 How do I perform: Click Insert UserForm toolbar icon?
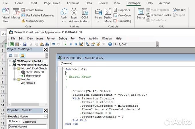(17, 44)
